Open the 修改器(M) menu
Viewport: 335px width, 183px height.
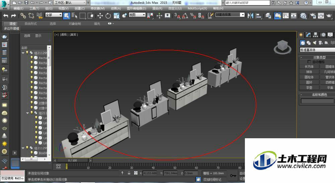tap(97, 8)
